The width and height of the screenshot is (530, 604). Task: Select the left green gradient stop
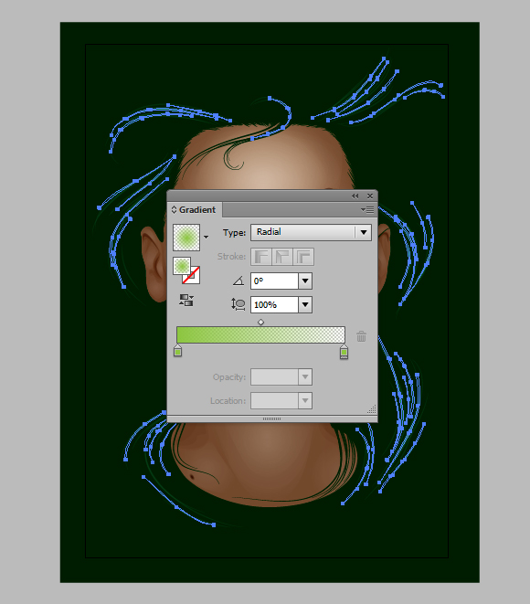pos(177,351)
